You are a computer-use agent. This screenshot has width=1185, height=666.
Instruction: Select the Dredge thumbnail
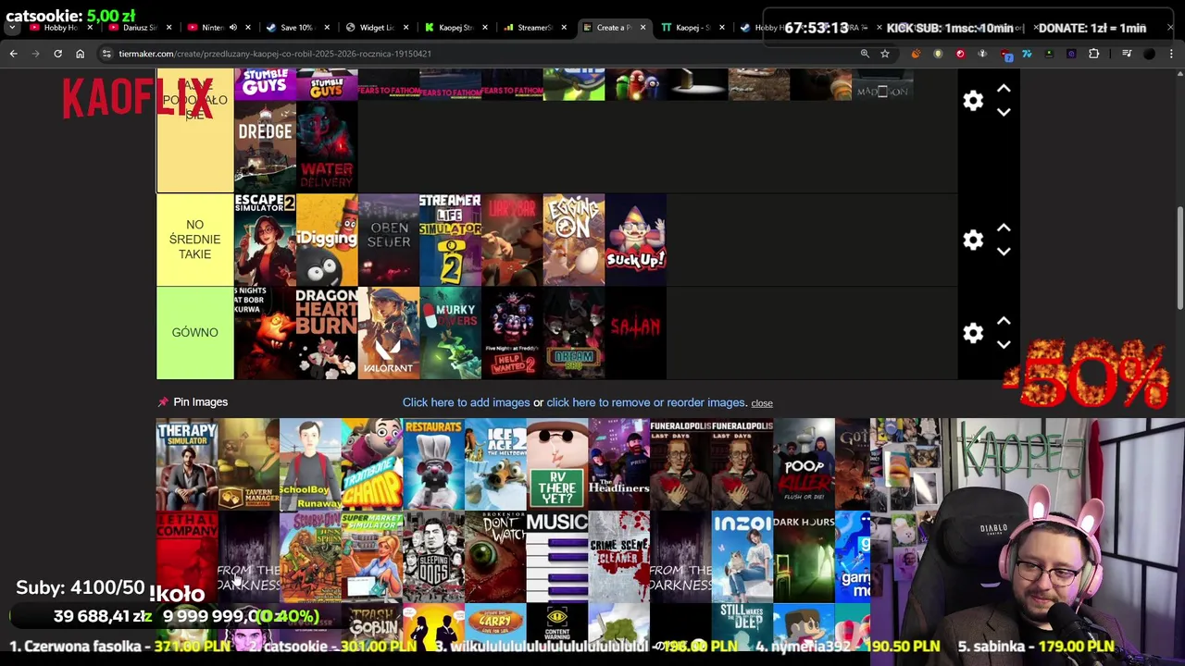(265, 146)
